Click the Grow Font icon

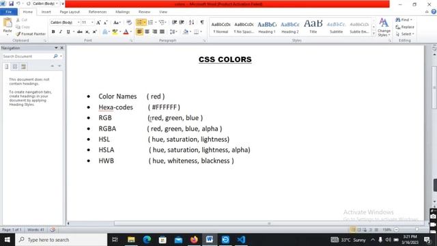pos(98,23)
